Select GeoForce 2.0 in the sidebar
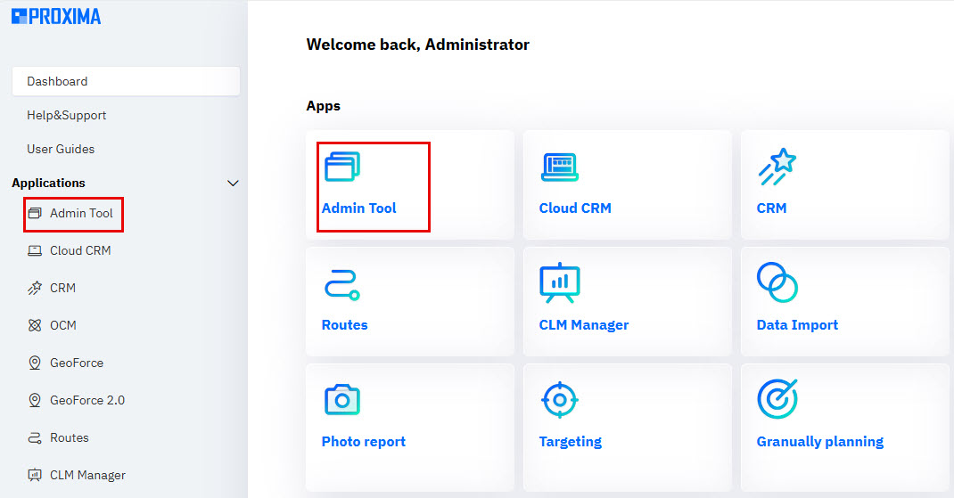954x498 pixels. point(86,400)
